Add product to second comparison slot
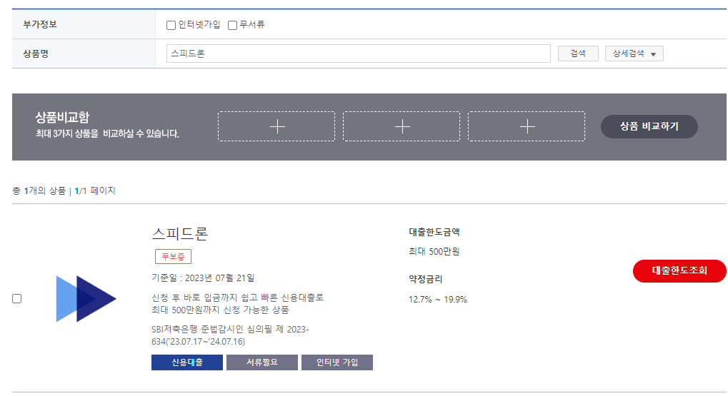Image resolution: width=728 pixels, height=396 pixels. coord(402,126)
